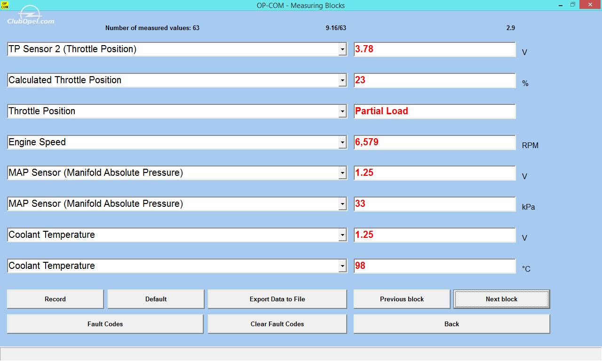The image size is (602, 361).
Task: Select the Coolant Temperature 1.25 V value field
Action: [435, 235]
